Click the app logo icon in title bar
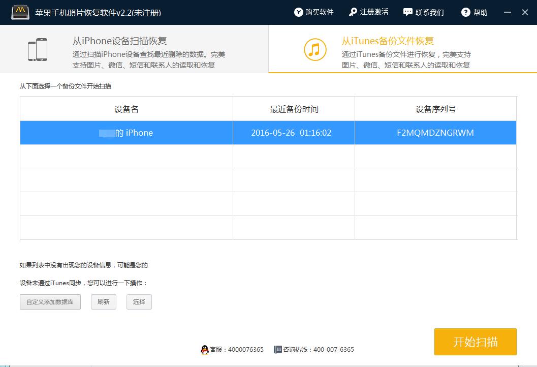Image resolution: width=537 pixels, height=367 pixels. (x=20, y=12)
